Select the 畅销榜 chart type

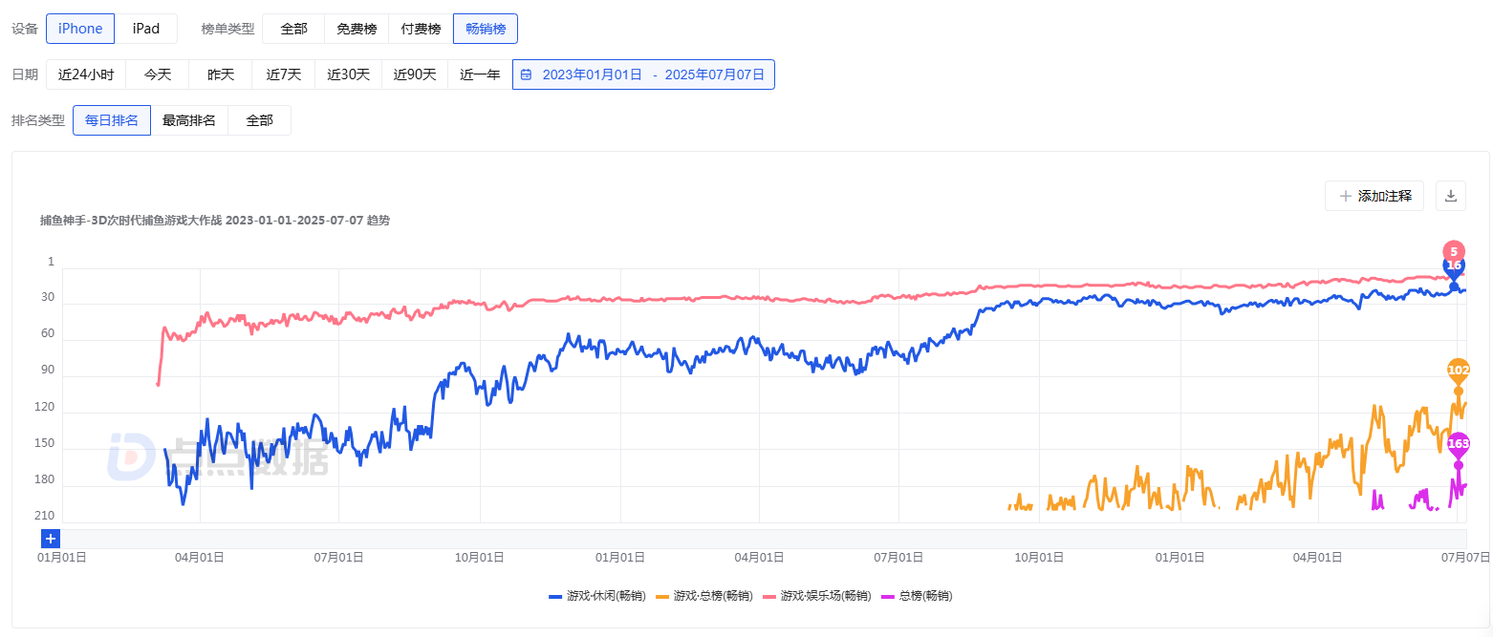pyautogui.click(x=486, y=29)
